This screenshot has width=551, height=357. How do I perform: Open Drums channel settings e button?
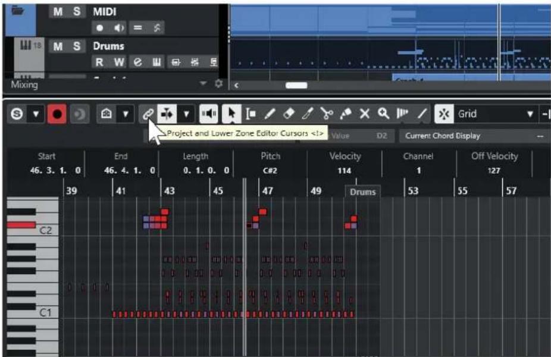coord(138,62)
